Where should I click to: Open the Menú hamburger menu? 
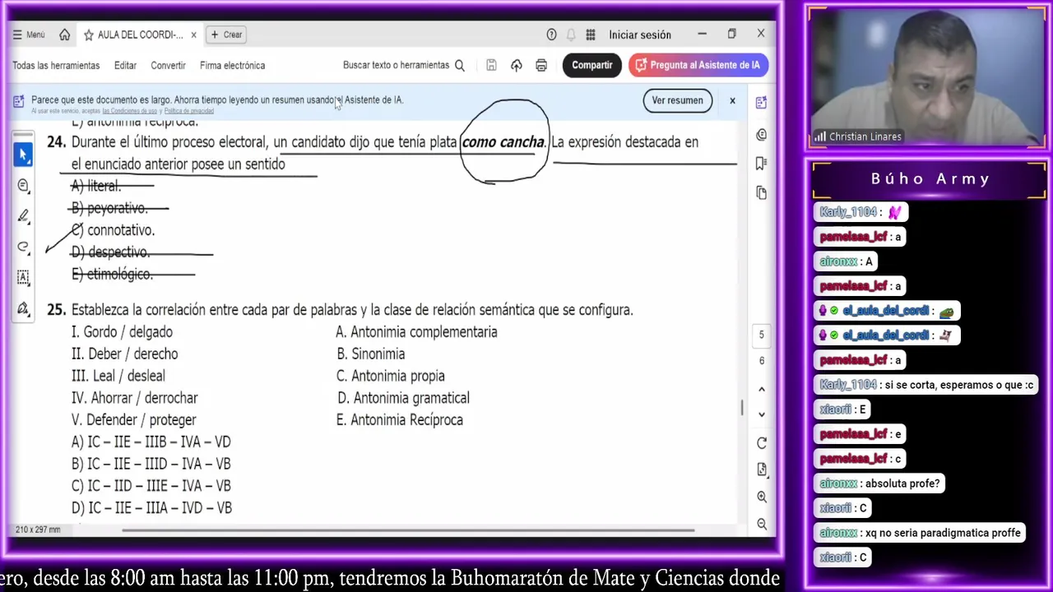coord(29,35)
